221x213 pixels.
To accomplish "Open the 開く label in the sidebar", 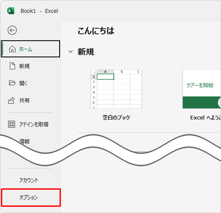I will point(23,83).
